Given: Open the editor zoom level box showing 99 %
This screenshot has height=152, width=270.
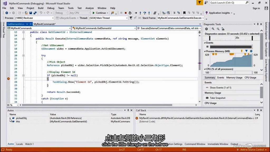Looking at the screenshot, I should [12, 105].
